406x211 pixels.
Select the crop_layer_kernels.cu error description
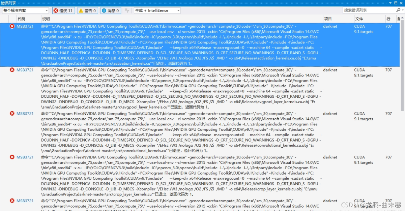[181, 176]
